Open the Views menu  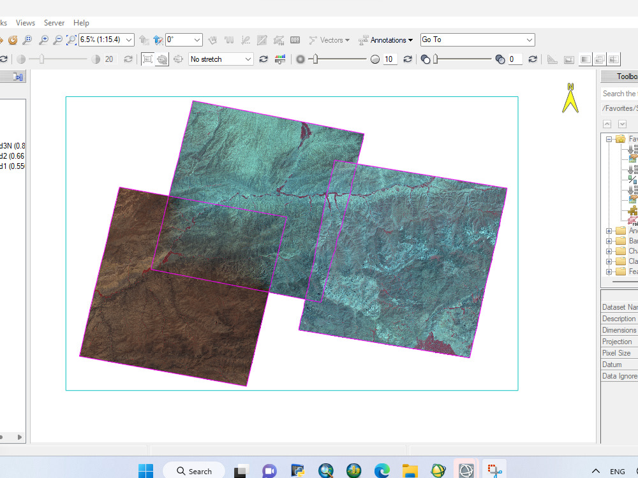click(26, 23)
